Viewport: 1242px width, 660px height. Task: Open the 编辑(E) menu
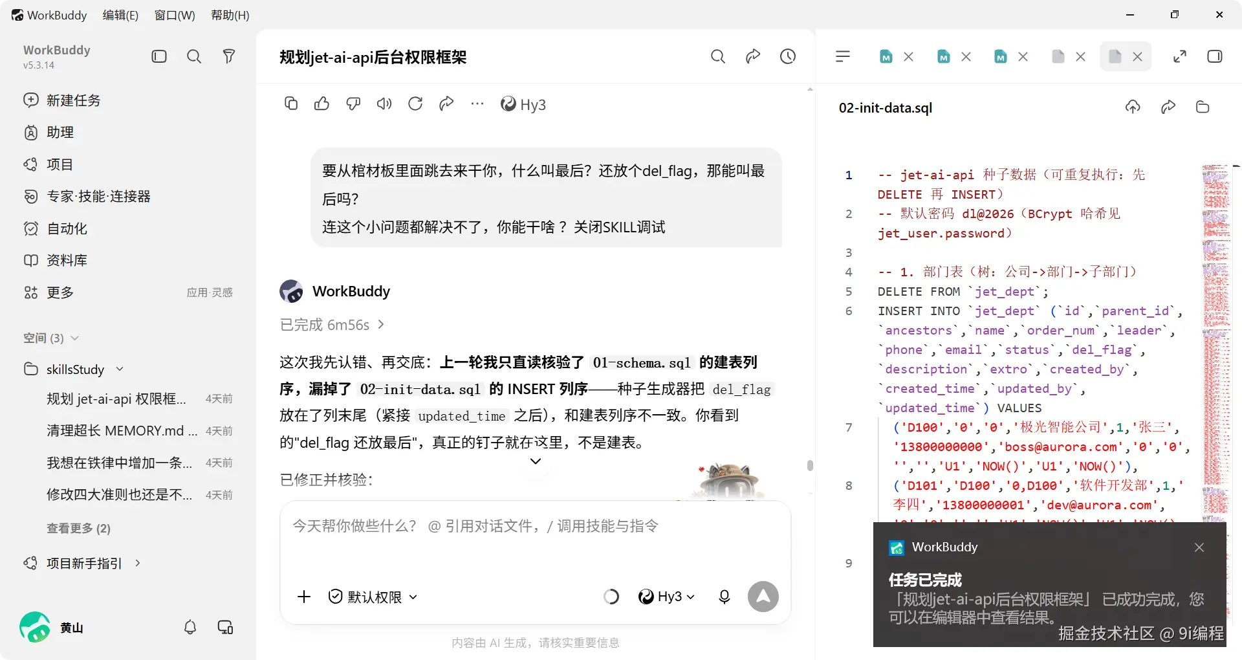pyautogui.click(x=120, y=15)
